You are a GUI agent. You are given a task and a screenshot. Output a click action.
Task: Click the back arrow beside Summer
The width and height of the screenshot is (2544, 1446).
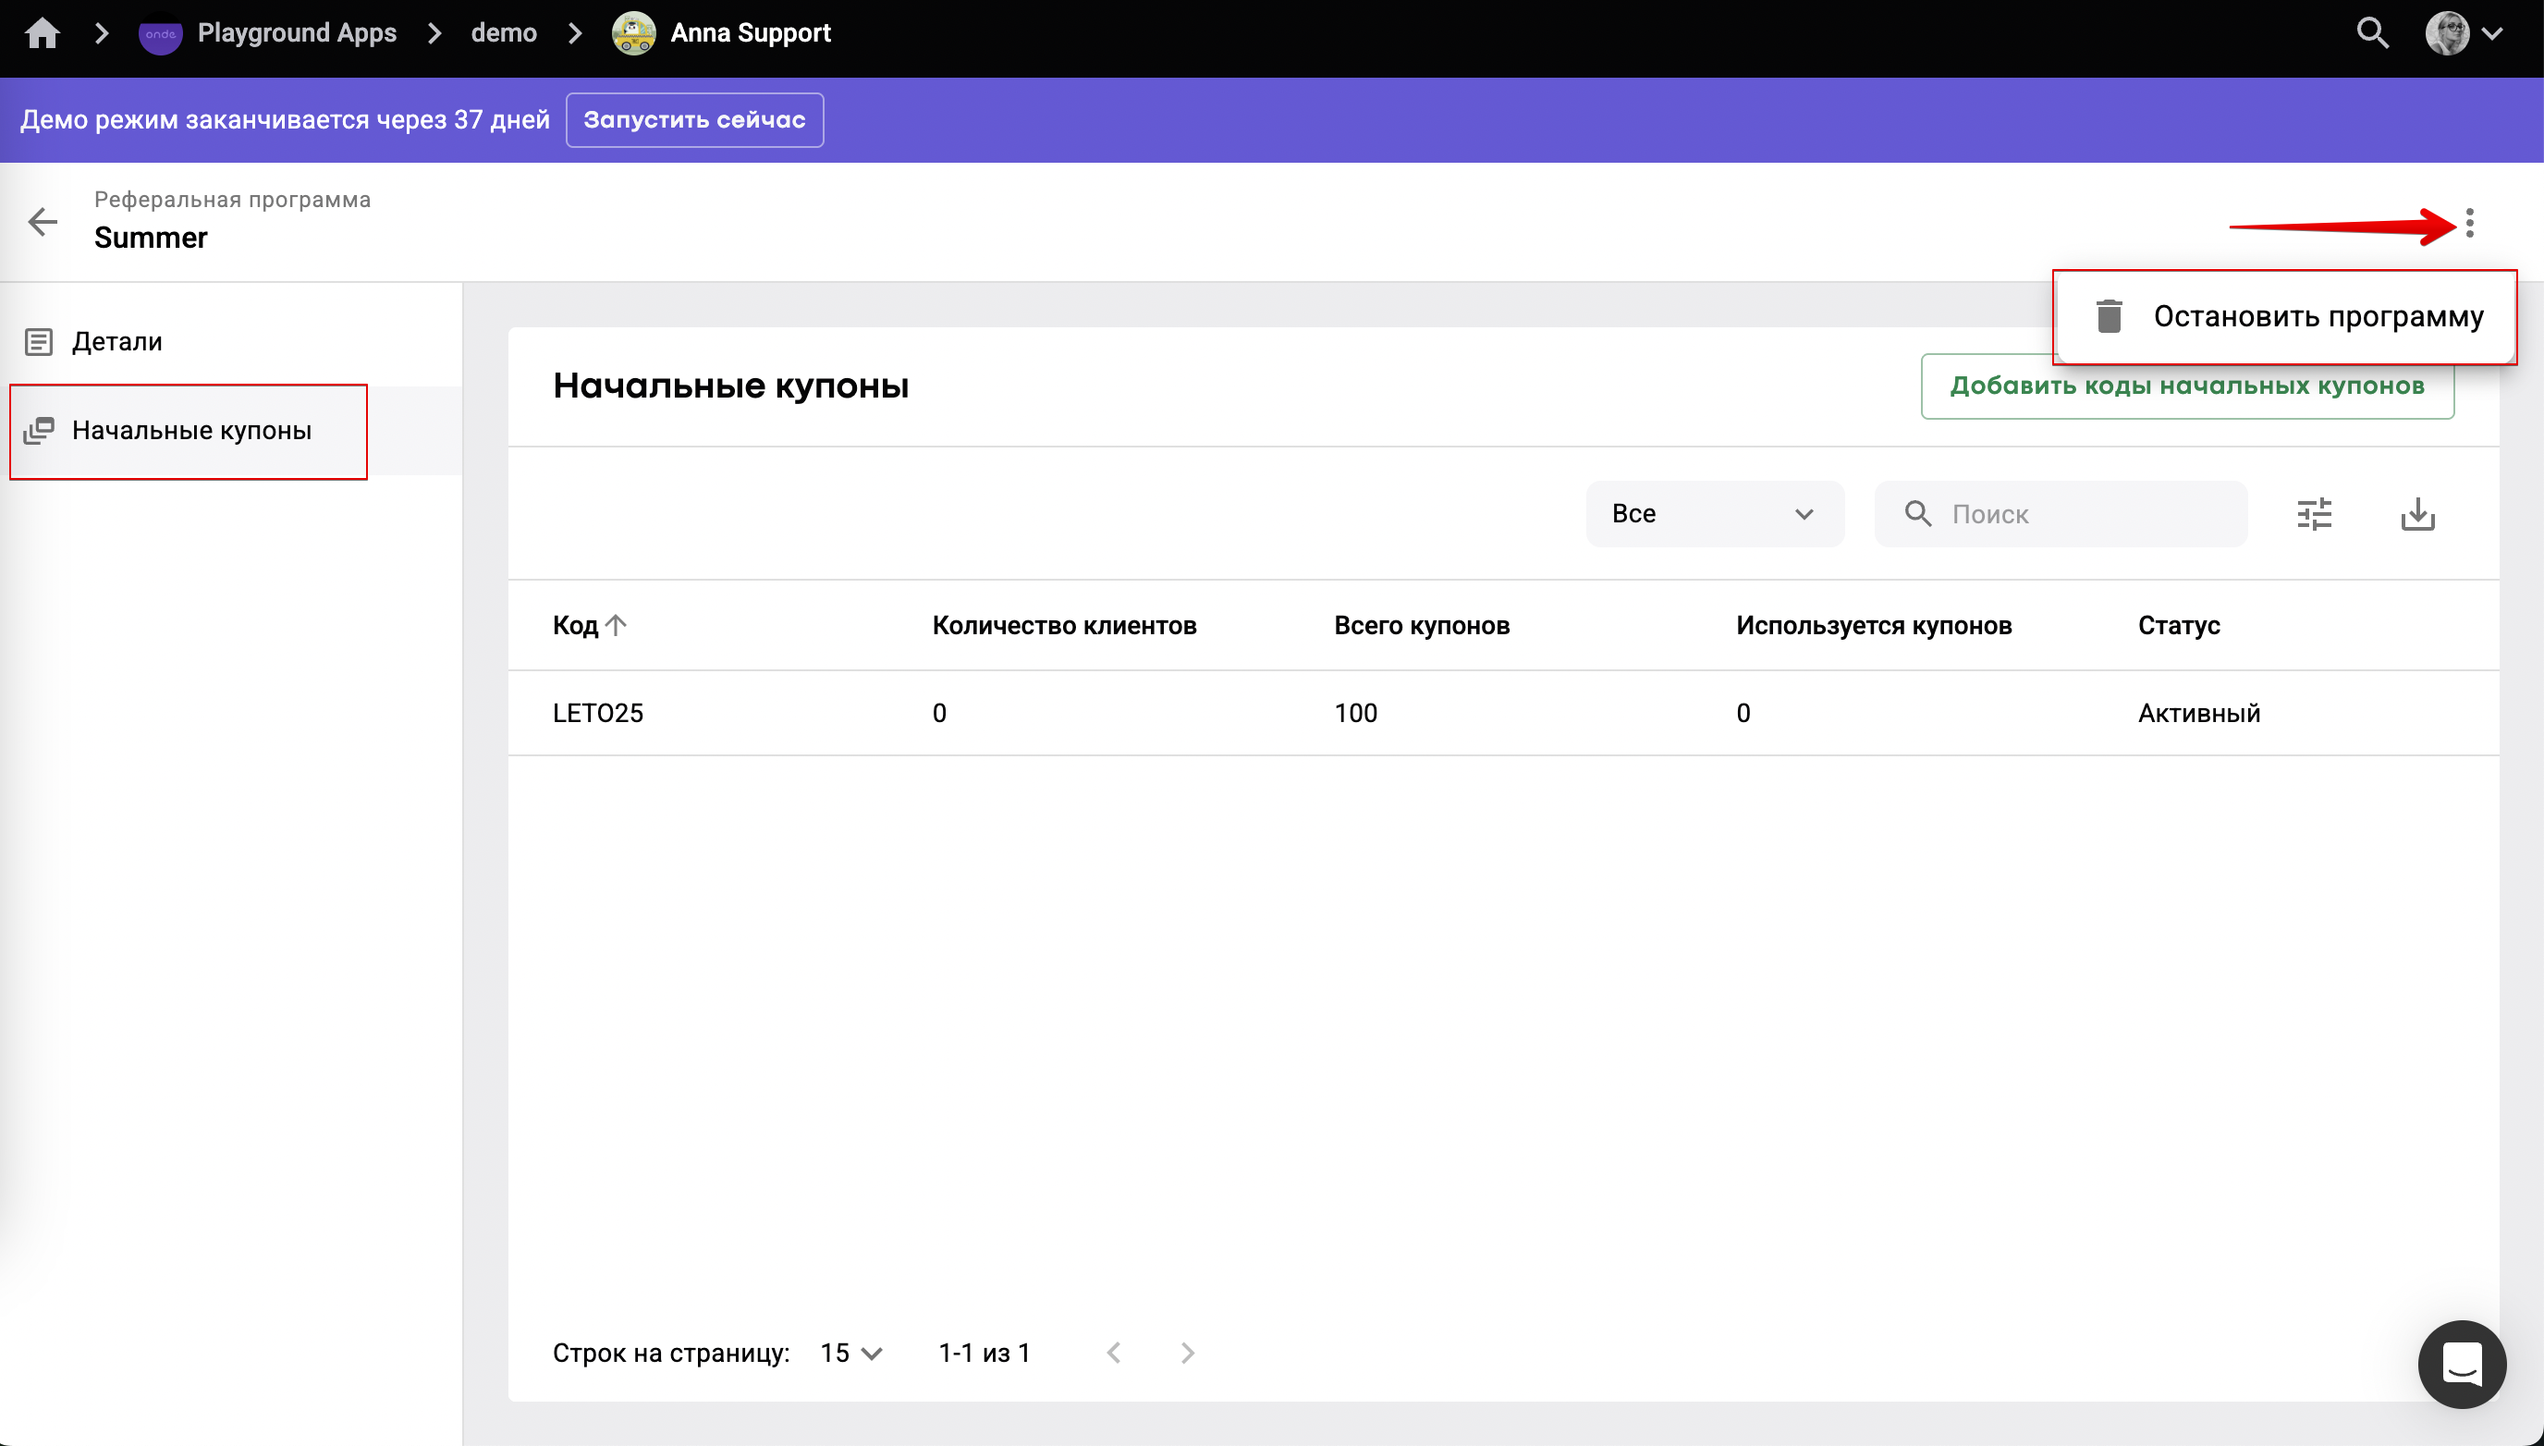[43, 222]
